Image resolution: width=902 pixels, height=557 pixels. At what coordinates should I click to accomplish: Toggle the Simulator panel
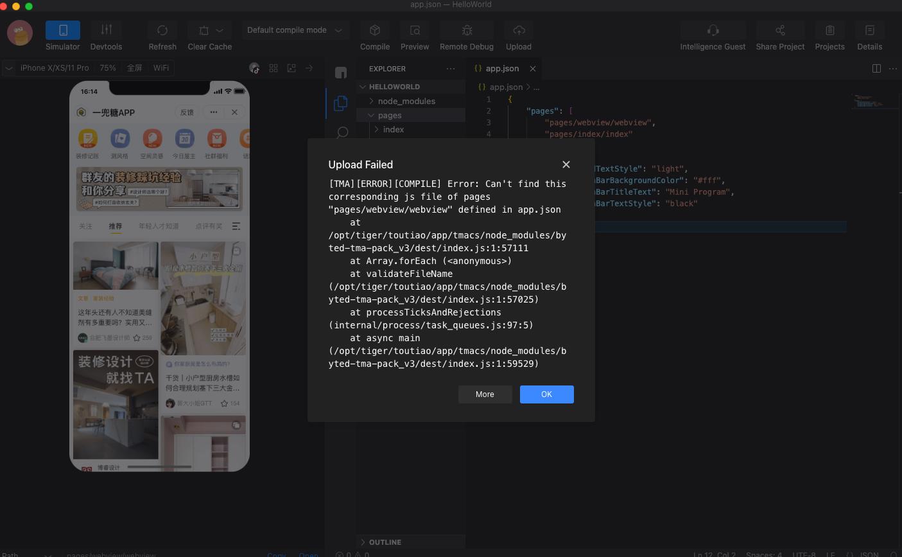63,30
